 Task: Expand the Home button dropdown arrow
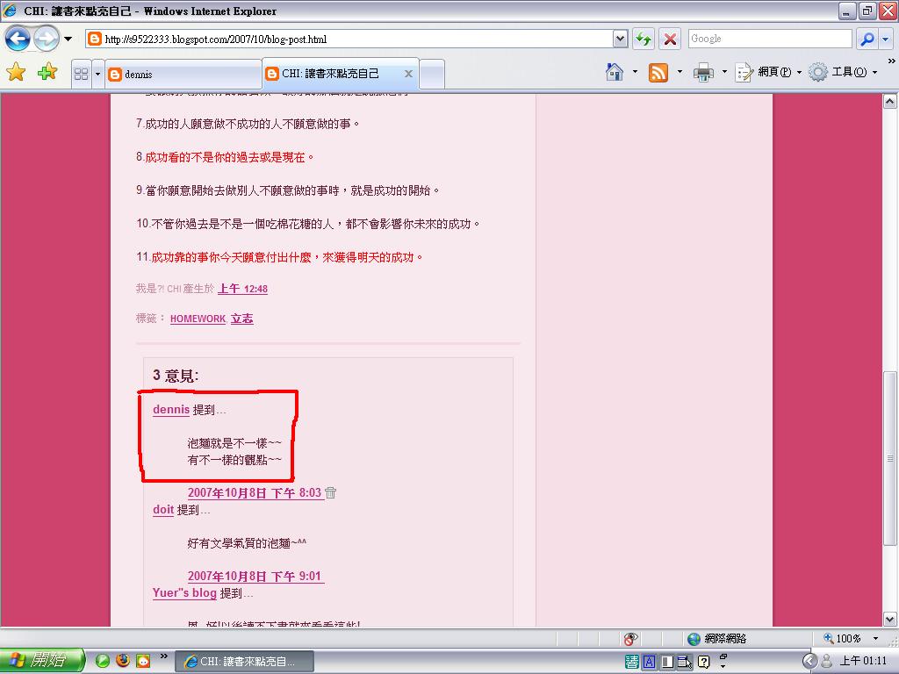[x=635, y=72]
